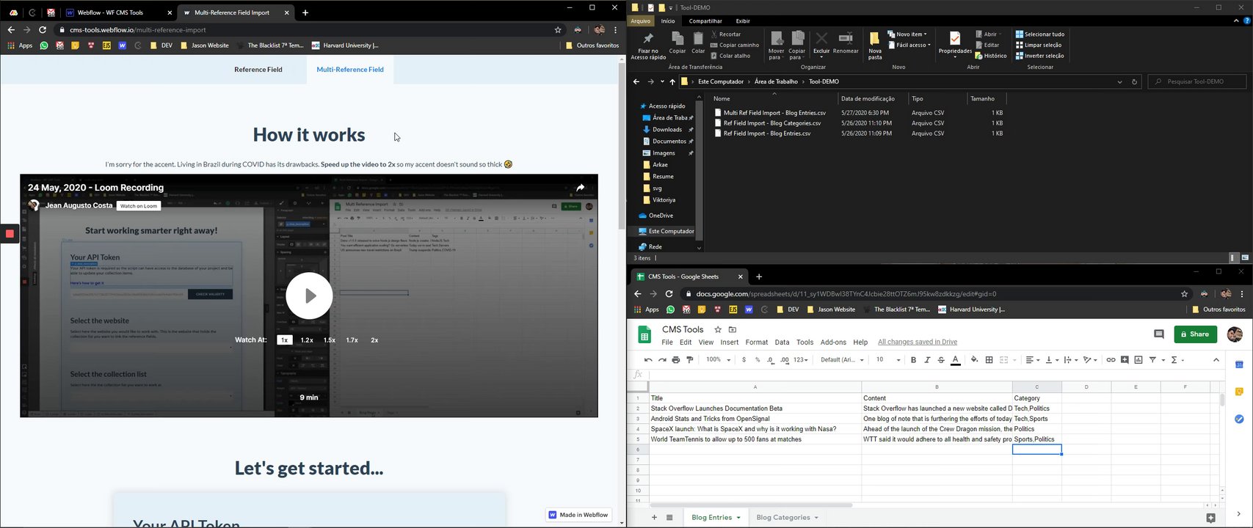Switch to Exibir tab in File Explorer
Screen dimensions: 1253x528
point(743,21)
